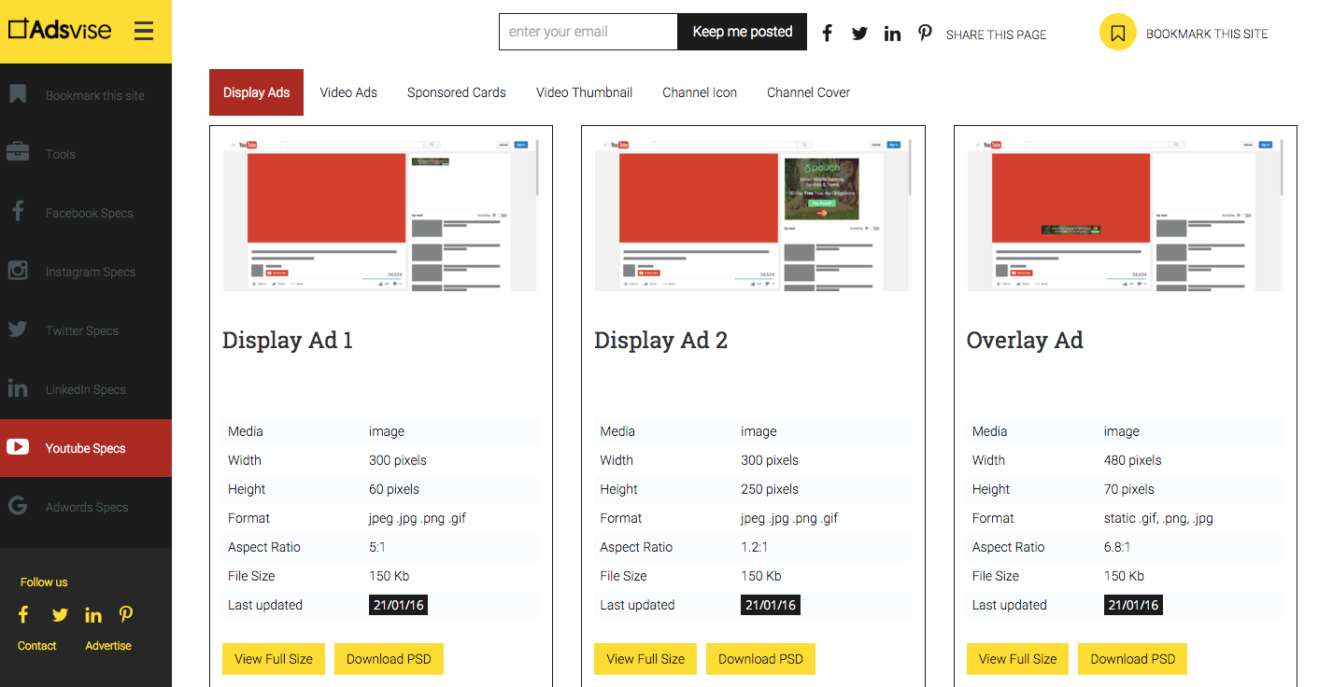Select the Display Ads tab
Image resolution: width=1333 pixels, height=687 pixels.
pos(256,92)
